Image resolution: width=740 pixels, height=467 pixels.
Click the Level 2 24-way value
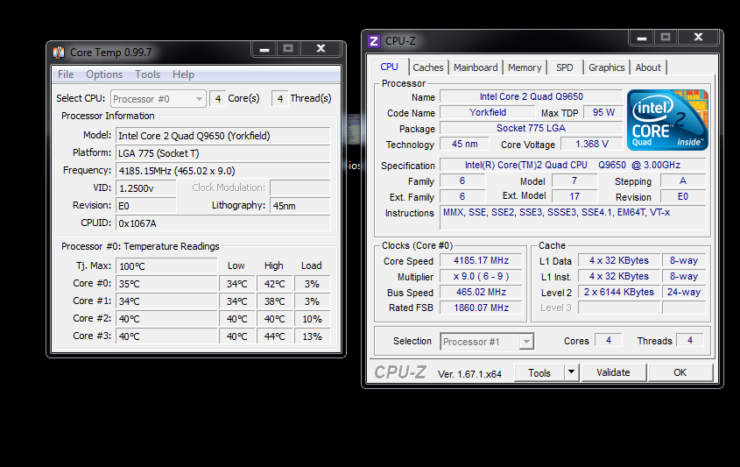tap(684, 292)
